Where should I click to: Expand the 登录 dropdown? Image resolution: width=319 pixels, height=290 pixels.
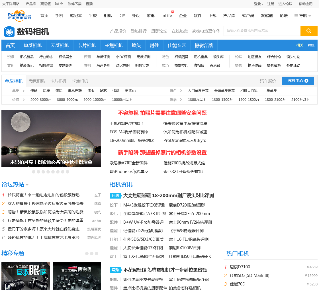[259, 4]
